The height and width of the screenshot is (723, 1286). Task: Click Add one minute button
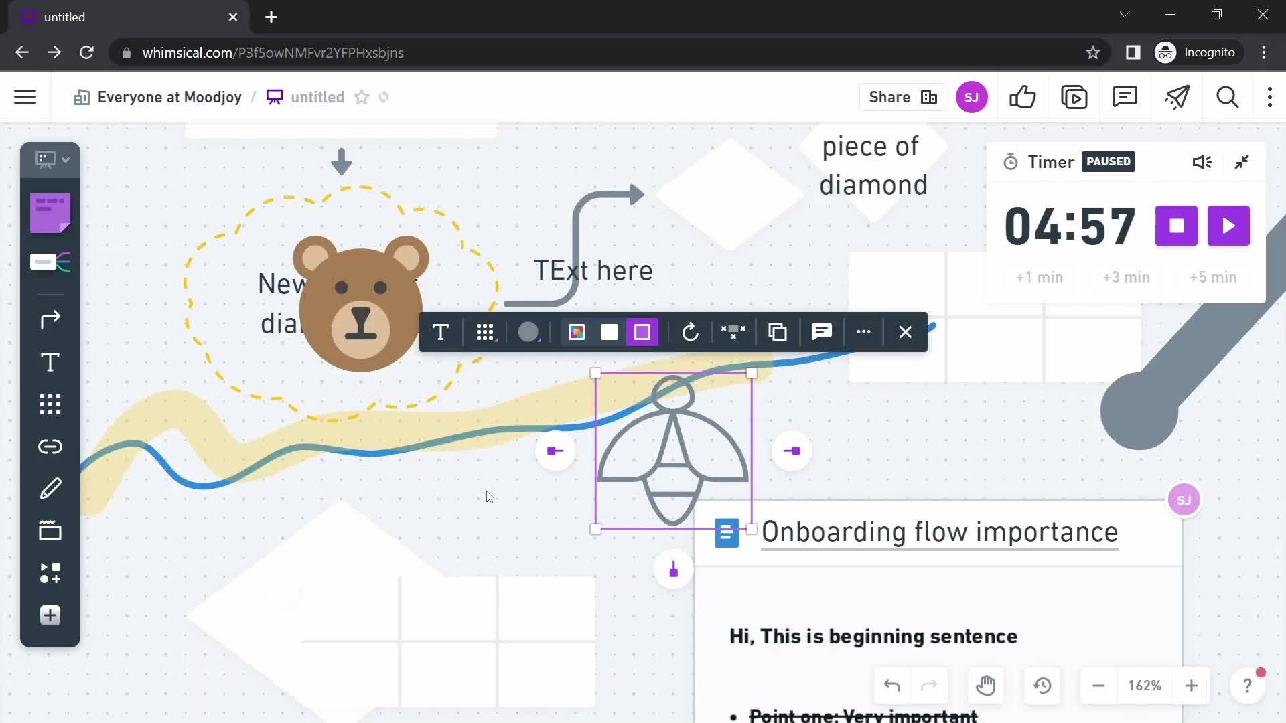tap(1040, 277)
